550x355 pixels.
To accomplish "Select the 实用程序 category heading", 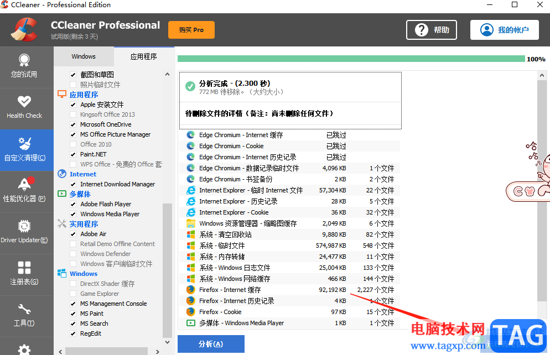I will click(x=84, y=224).
